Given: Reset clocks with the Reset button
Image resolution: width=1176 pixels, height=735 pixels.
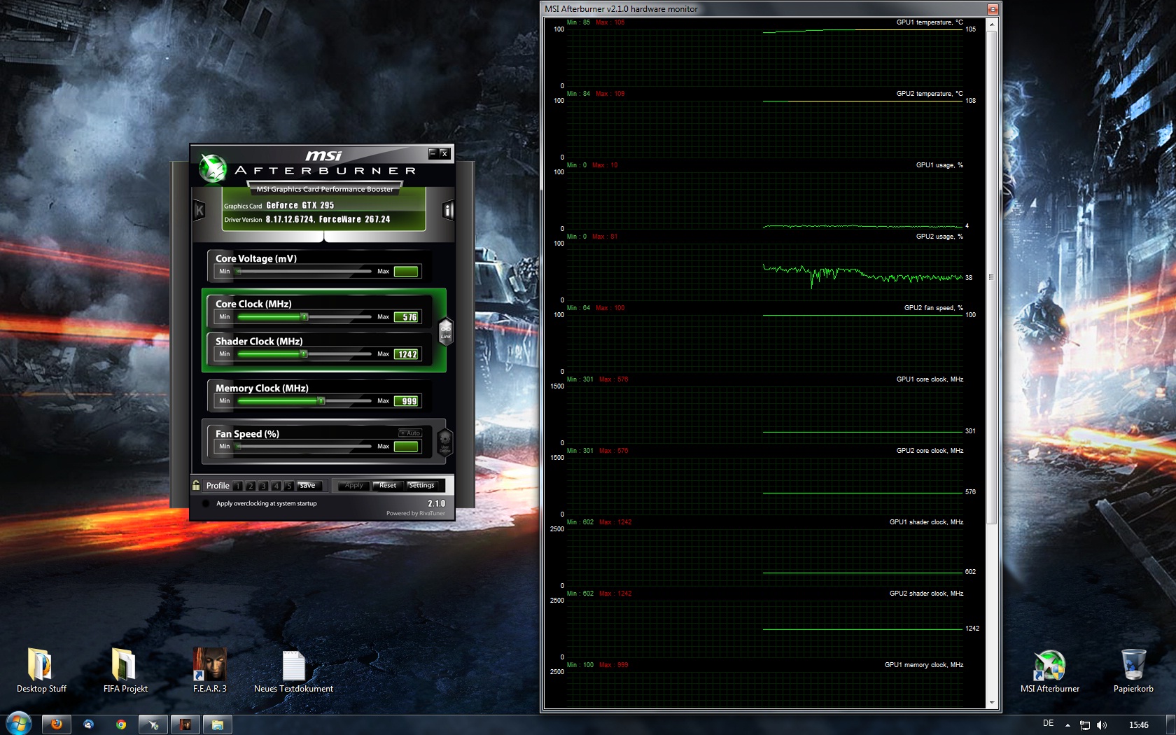Looking at the screenshot, I should (x=387, y=485).
